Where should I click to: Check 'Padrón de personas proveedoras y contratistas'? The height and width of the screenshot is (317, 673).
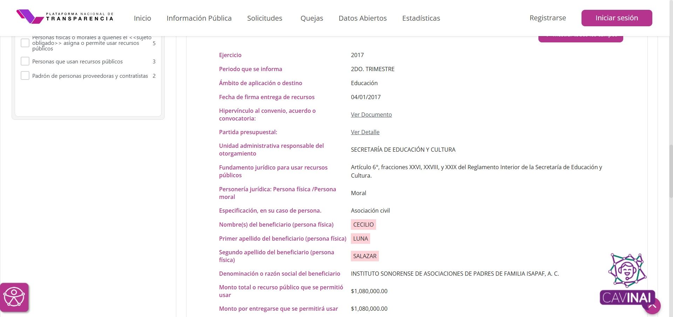pos(25,76)
